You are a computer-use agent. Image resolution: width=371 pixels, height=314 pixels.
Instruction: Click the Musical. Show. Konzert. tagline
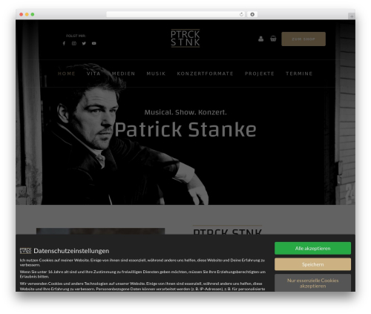pos(185,112)
